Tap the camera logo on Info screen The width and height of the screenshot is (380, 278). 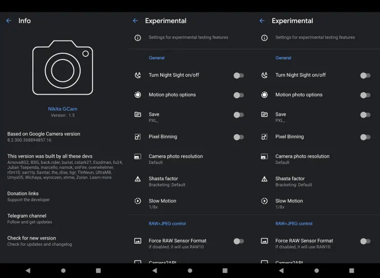[x=63, y=68]
